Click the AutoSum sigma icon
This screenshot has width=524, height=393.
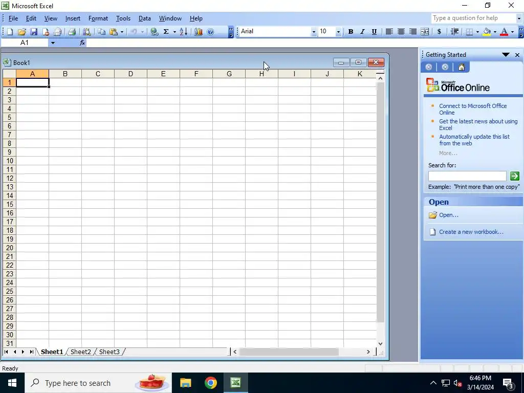point(166,32)
